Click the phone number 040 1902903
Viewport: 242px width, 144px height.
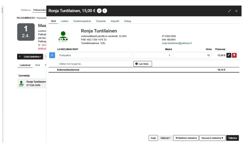169,40
